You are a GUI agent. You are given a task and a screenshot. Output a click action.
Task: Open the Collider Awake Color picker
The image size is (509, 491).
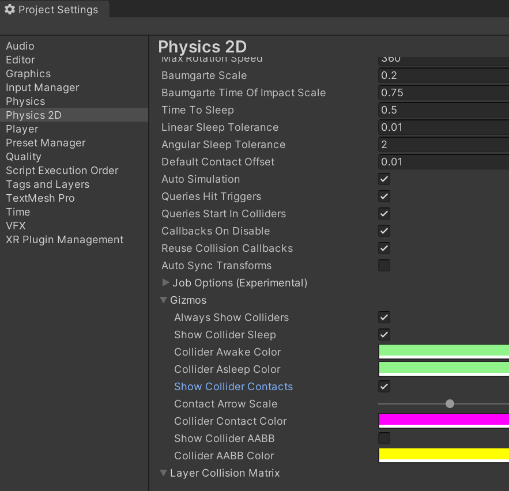point(443,352)
